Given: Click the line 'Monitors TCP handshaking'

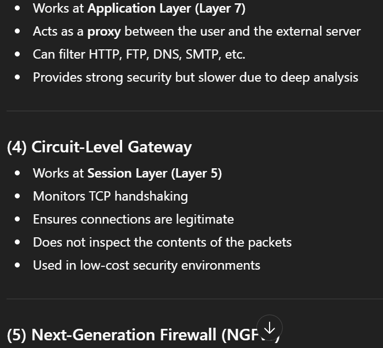Looking at the screenshot, I should point(110,196).
